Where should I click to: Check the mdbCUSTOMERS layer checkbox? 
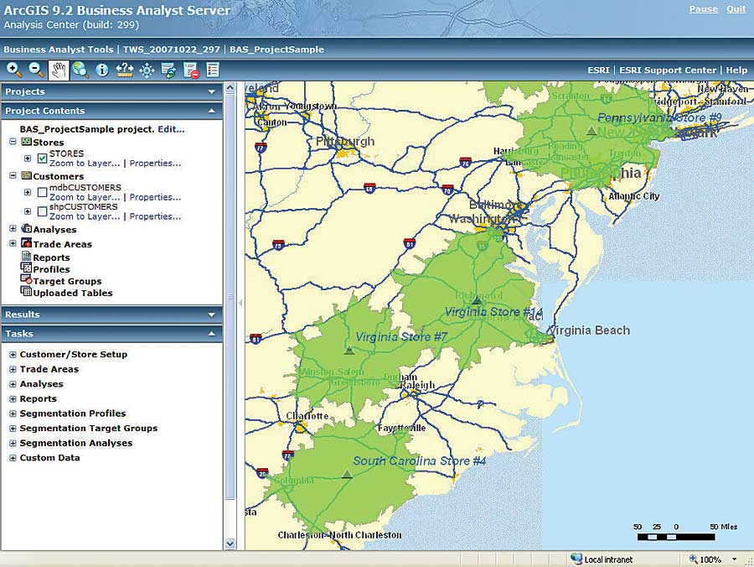[43, 192]
